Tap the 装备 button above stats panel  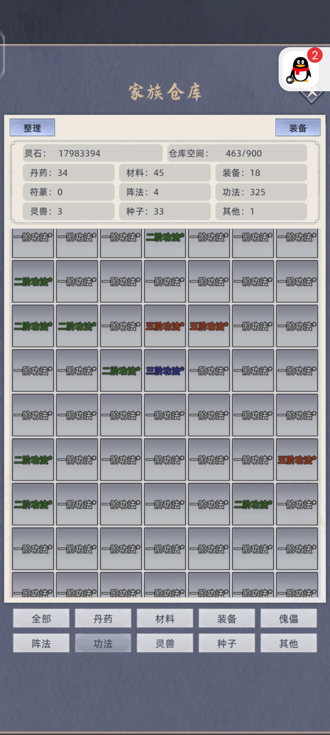(298, 127)
